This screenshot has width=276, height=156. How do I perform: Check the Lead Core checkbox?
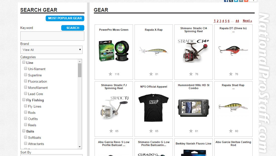(x=26, y=94)
